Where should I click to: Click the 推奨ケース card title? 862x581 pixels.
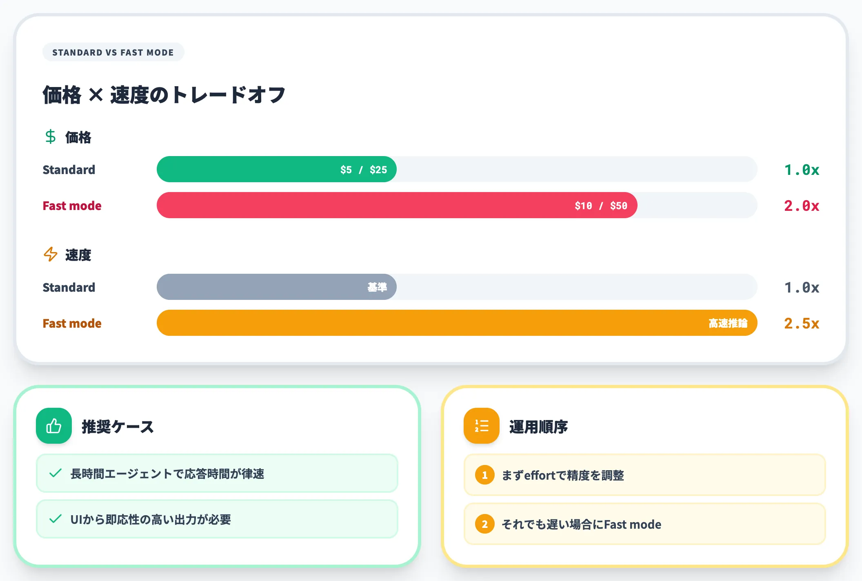(118, 427)
